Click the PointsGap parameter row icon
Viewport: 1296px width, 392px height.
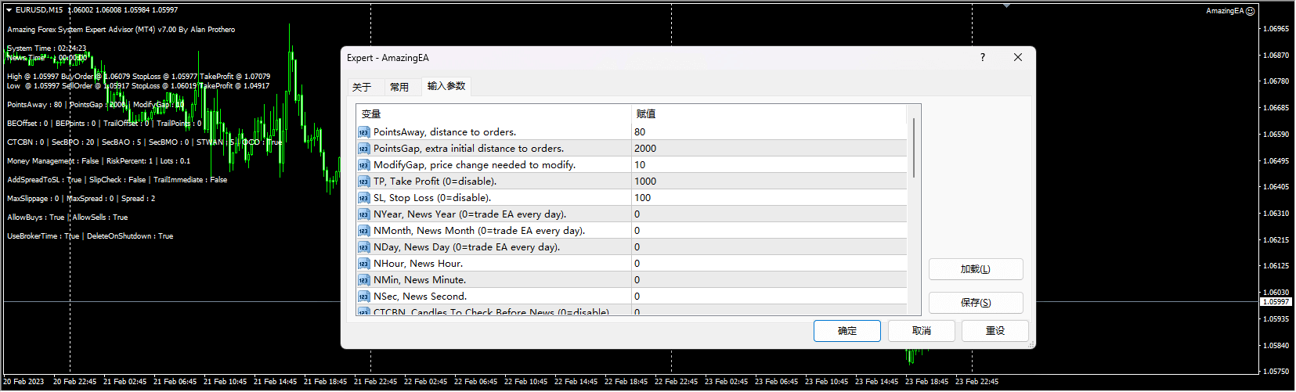point(363,149)
